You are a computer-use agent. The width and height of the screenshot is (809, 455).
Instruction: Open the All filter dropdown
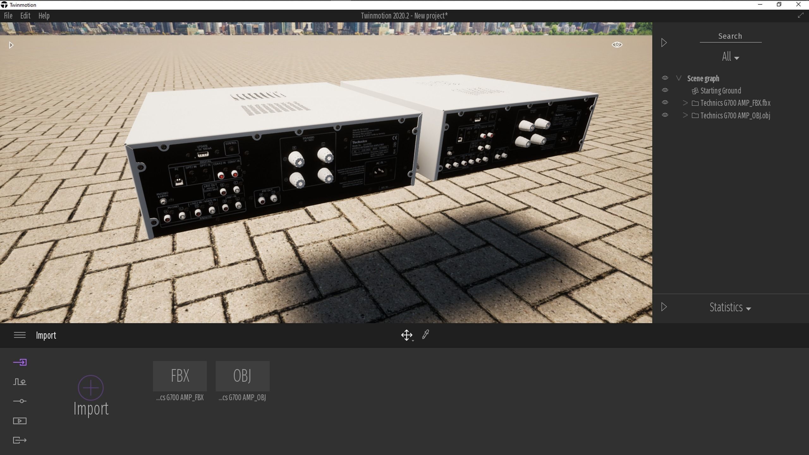pyautogui.click(x=730, y=57)
